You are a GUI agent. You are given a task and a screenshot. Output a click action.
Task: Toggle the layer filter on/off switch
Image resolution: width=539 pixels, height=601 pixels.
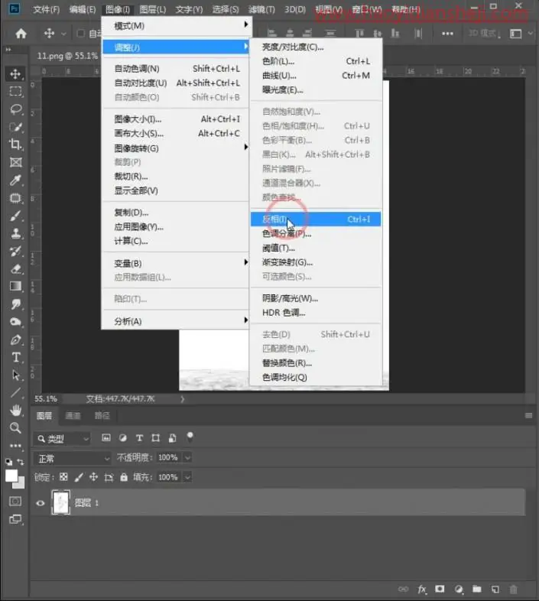pos(190,437)
